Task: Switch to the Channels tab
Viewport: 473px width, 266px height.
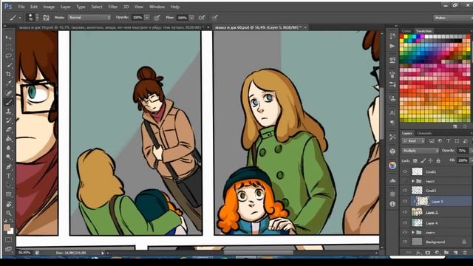Action: pyautogui.click(x=424, y=133)
